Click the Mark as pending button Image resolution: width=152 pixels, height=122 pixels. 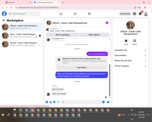(x=62, y=35)
